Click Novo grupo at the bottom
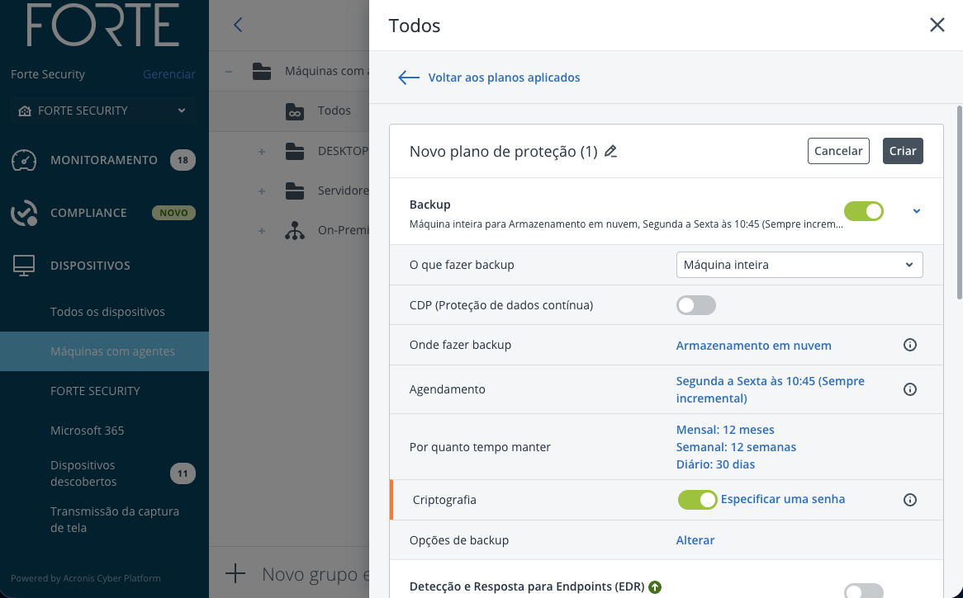The width and height of the screenshot is (963, 598). point(315,574)
